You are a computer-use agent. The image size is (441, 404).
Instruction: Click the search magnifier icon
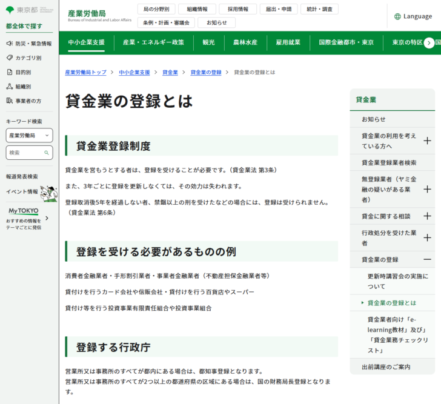(47, 153)
